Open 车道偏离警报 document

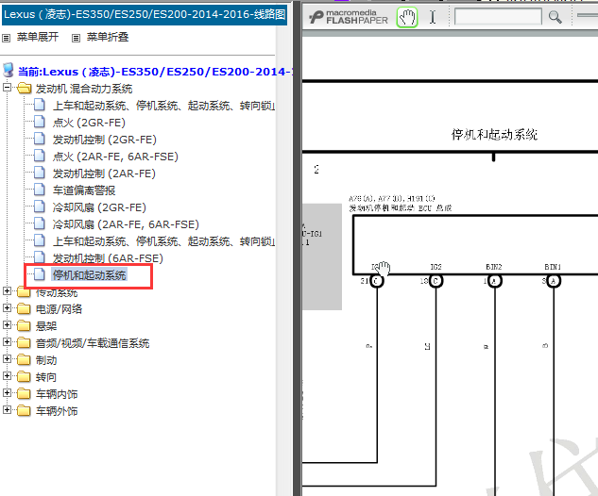pos(84,190)
